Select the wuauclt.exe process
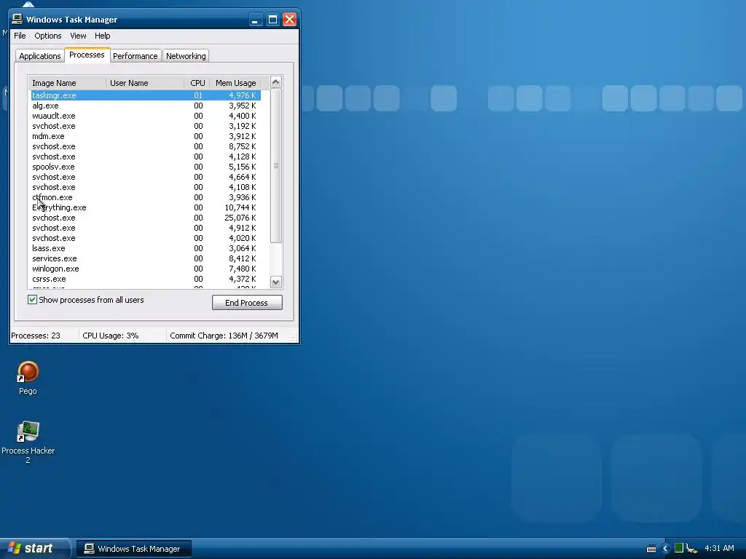 pyautogui.click(x=146, y=116)
